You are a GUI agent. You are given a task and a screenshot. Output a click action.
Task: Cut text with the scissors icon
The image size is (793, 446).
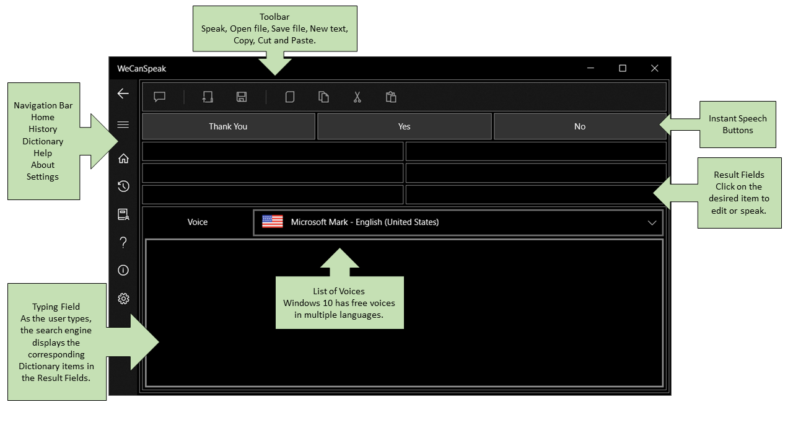coord(357,97)
